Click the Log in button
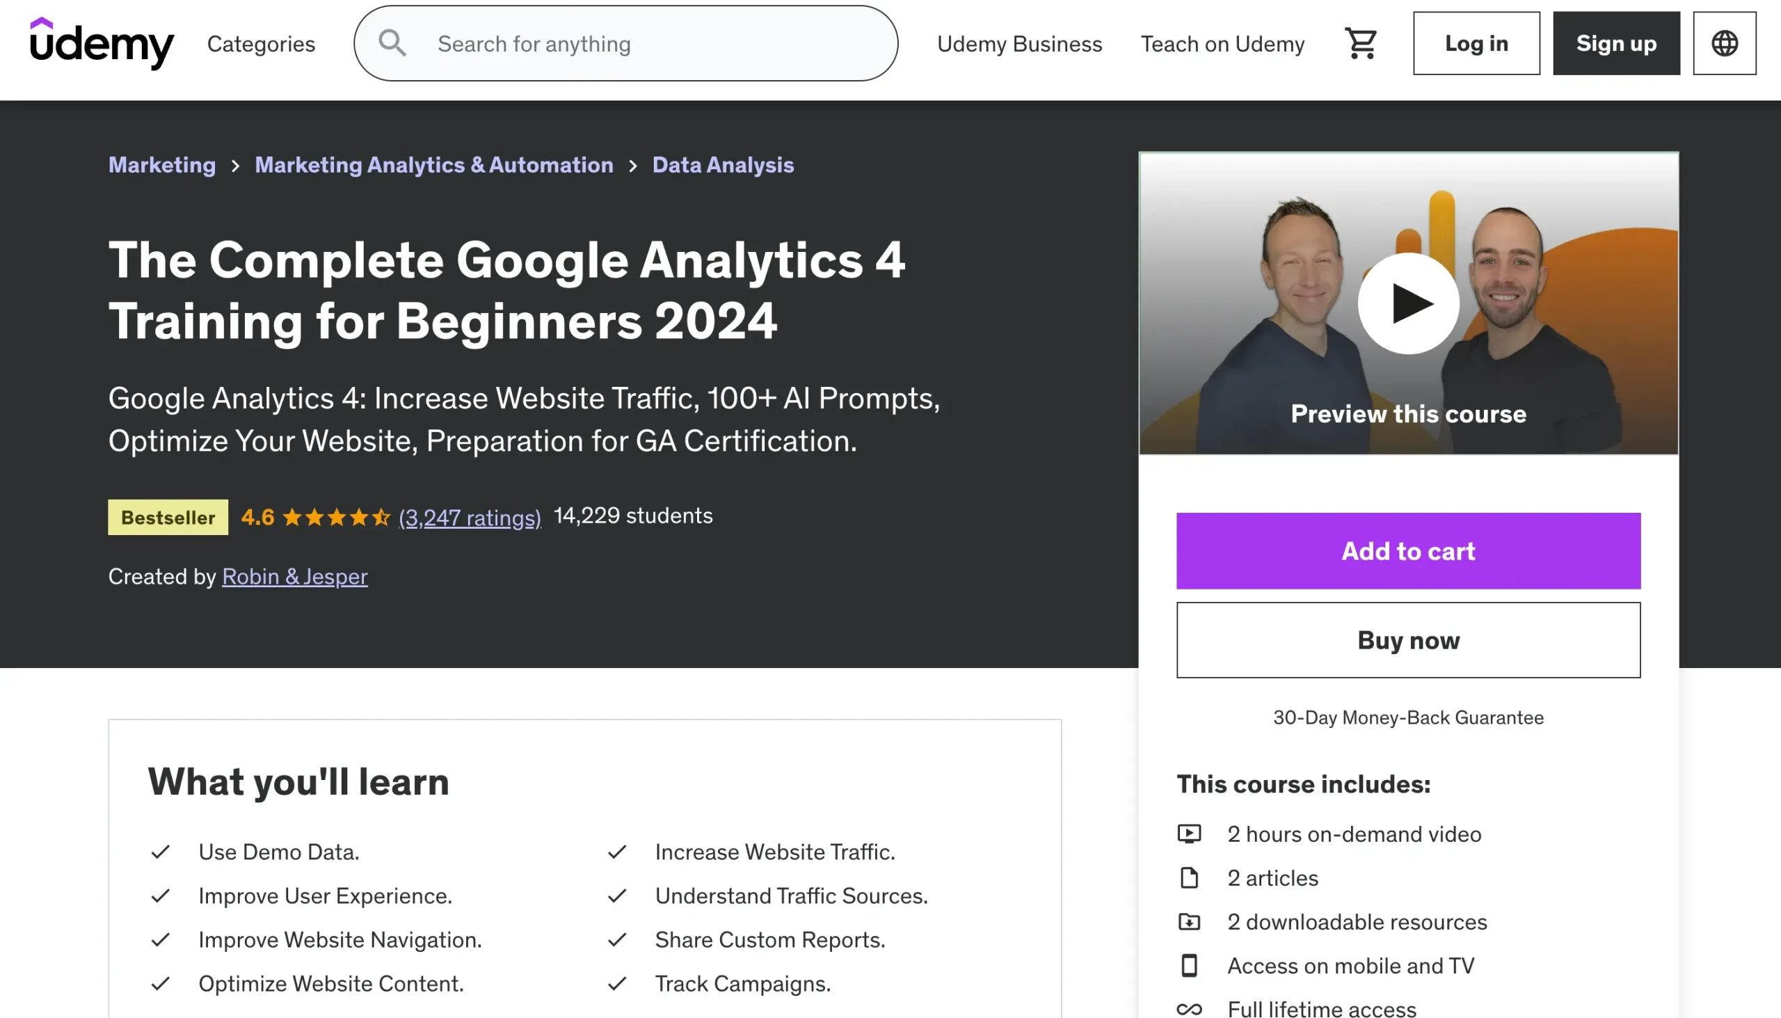Image resolution: width=1781 pixels, height=1018 pixels. [1476, 43]
